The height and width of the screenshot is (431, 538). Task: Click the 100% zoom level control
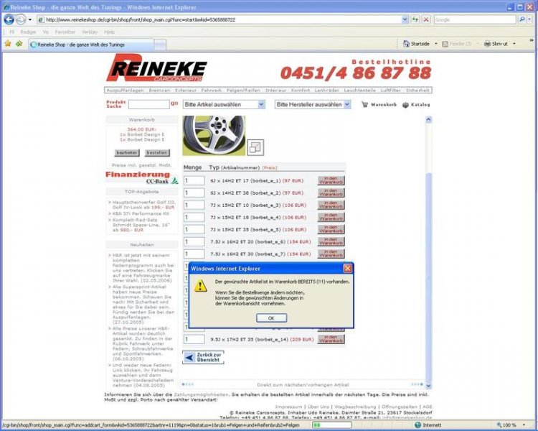coord(508,425)
